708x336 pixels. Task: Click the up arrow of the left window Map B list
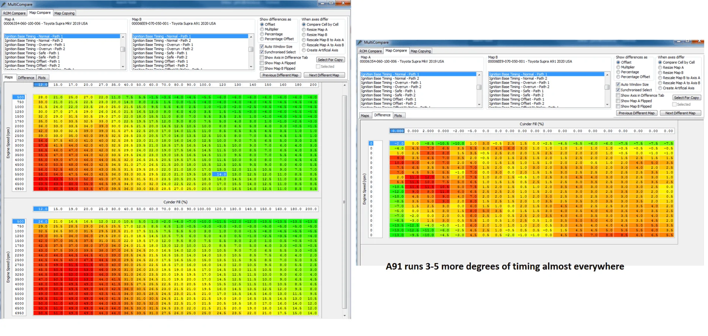pyautogui.click(x=251, y=36)
